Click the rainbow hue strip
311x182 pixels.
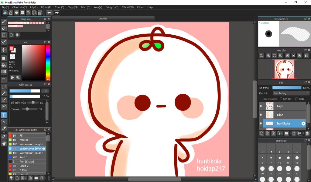(48, 62)
